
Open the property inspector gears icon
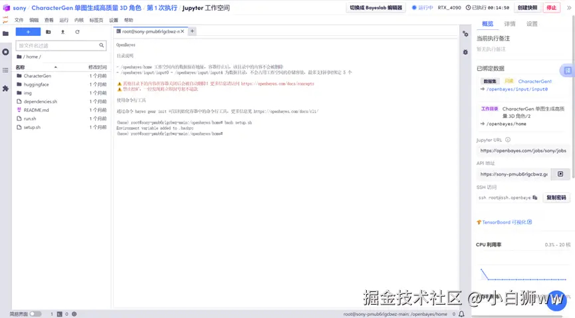click(465, 34)
